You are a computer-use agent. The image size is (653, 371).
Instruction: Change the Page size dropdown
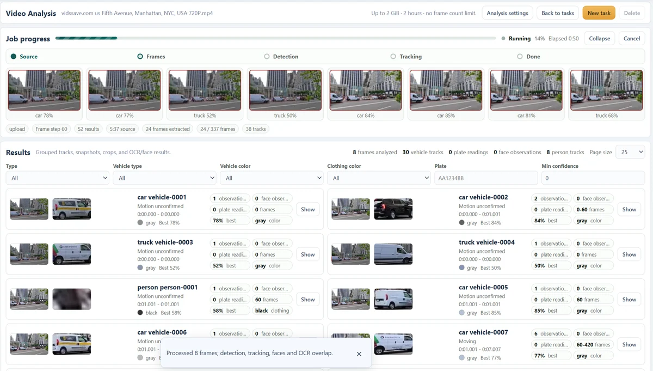tap(630, 153)
